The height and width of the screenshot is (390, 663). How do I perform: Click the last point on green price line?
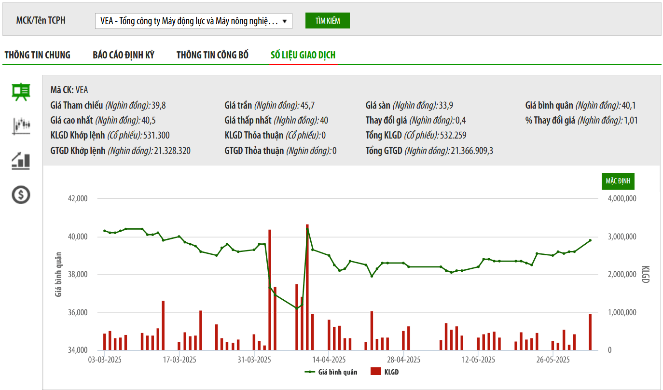coord(590,240)
